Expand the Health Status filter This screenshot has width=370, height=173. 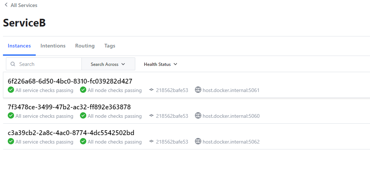(160, 64)
